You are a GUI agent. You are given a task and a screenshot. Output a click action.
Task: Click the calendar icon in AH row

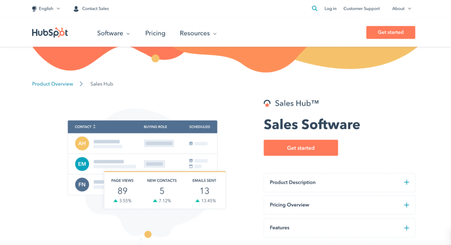click(x=191, y=143)
